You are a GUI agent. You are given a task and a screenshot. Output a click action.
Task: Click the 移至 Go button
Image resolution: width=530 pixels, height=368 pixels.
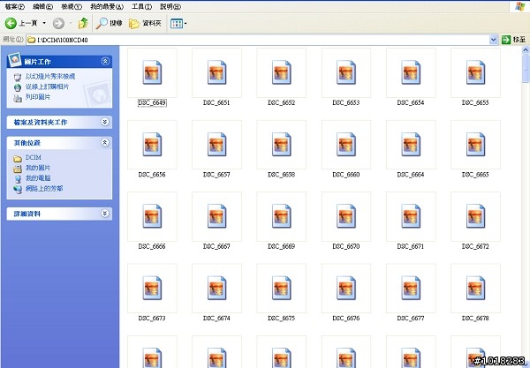pos(514,40)
